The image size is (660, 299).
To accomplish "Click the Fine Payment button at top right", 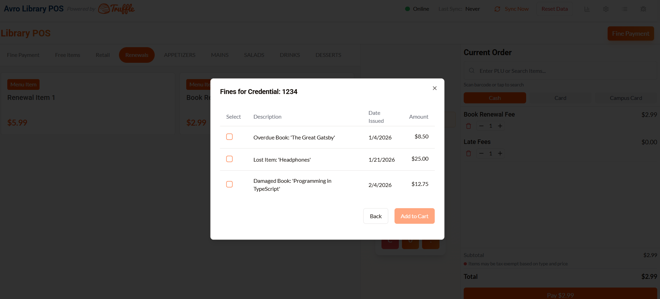I will tap(631, 34).
